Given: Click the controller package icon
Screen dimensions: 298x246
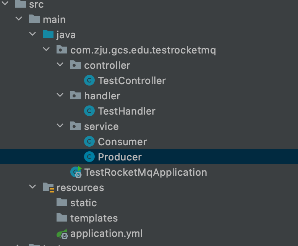Looking at the screenshot, I should click(76, 65).
